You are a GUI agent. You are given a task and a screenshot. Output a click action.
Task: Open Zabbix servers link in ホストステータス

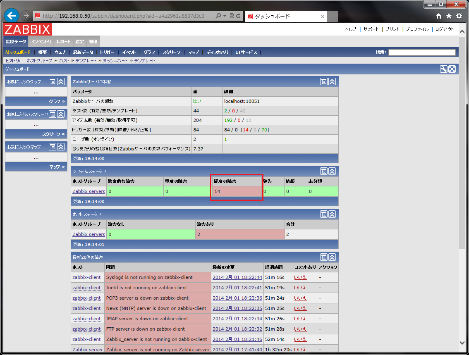click(x=89, y=234)
